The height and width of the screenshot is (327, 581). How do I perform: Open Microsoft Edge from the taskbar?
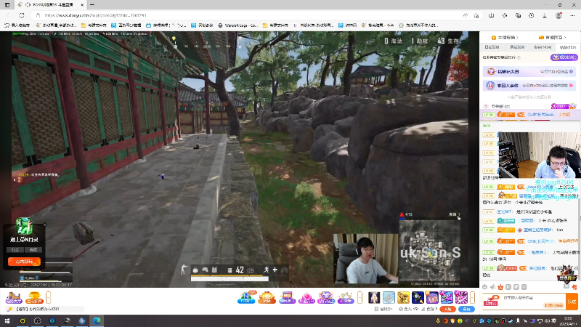[97, 320]
